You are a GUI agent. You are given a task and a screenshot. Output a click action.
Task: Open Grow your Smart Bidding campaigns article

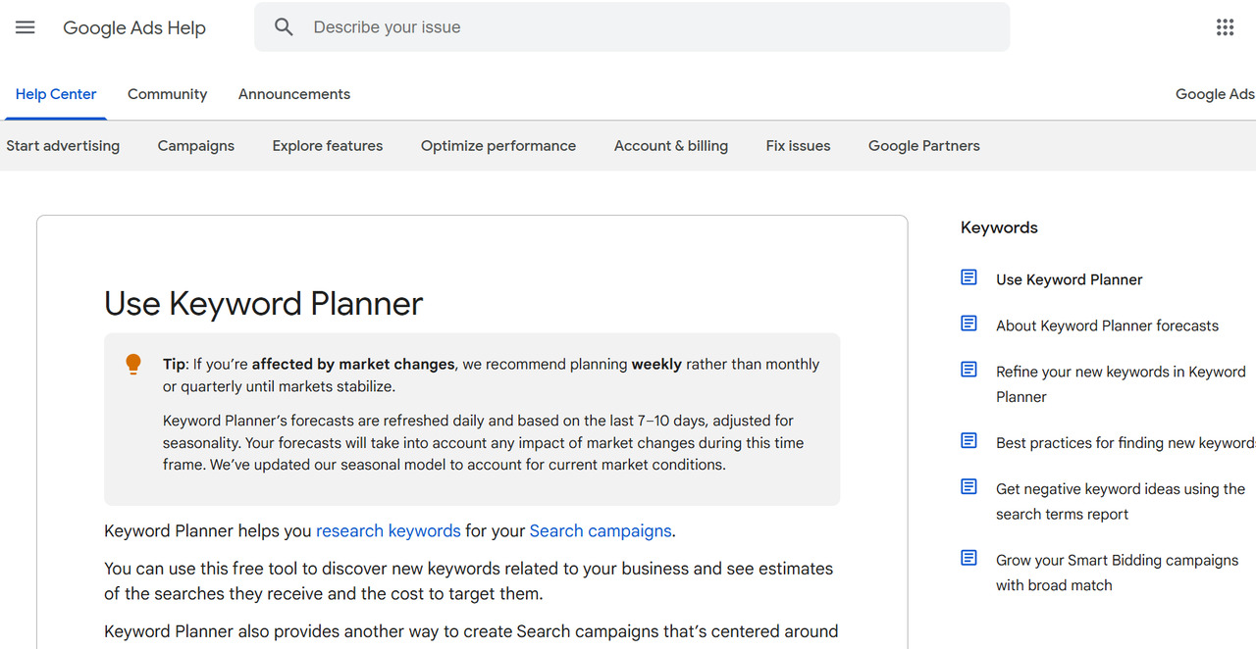tap(1117, 573)
